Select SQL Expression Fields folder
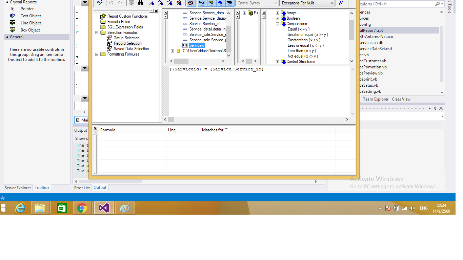This screenshot has width=463, height=260. point(125,27)
